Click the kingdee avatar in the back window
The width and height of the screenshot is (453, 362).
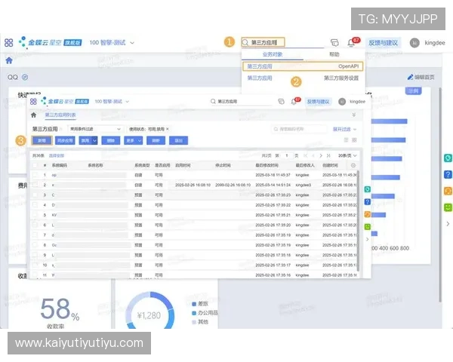pos(414,43)
